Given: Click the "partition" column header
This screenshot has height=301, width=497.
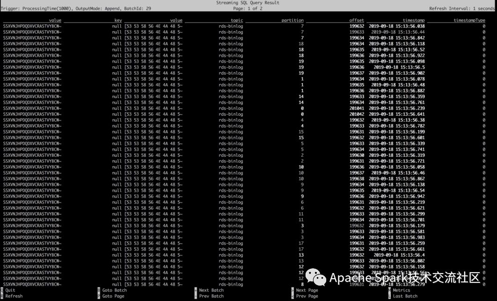Looking at the screenshot, I should 292,20.
